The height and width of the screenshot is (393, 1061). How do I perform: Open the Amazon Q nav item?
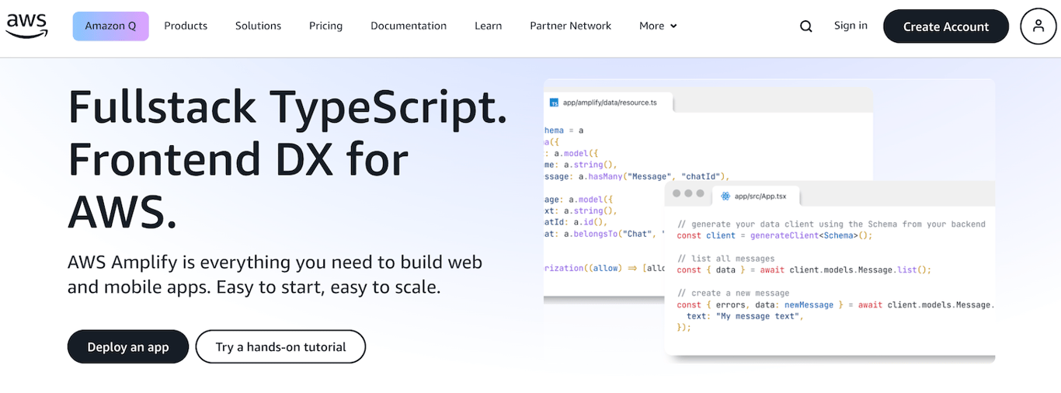point(110,26)
